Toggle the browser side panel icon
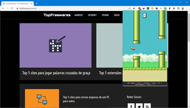The image size is (190, 108). 178,9
